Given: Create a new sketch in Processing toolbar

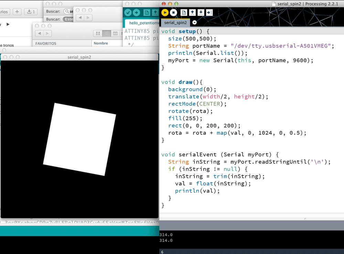Looking at the screenshot, I should coord(184,12).
